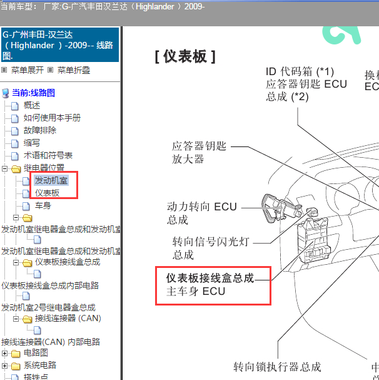Select the 系统电路 folder label
Viewport: 379px width, 380px height.
coord(40,365)
